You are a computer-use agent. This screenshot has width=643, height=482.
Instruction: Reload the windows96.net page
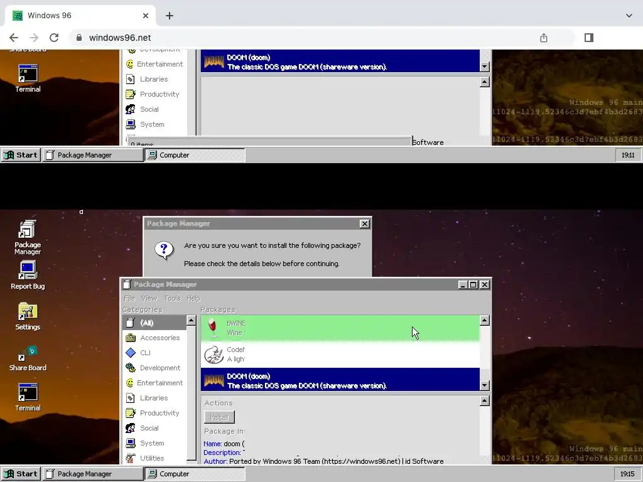[54, 38]
